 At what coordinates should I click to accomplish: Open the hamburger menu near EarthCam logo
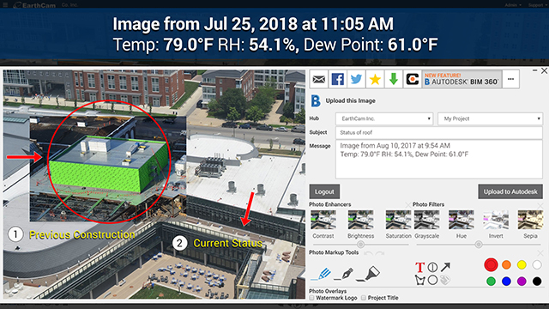[x=5, y=4]
